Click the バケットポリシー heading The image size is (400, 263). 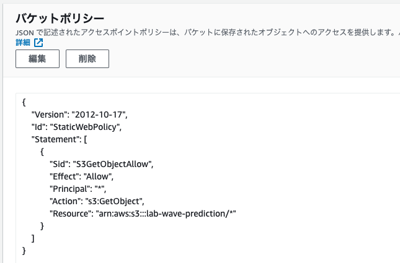point(60,19)
